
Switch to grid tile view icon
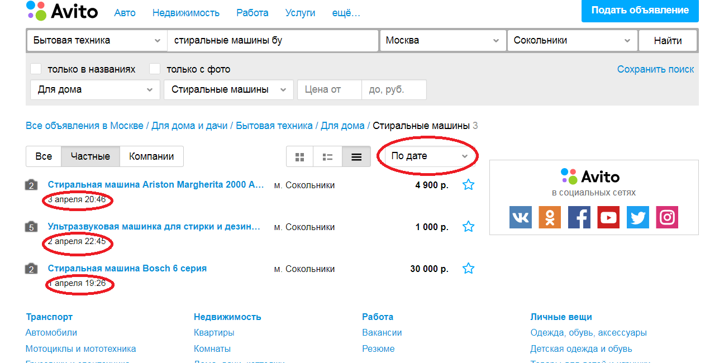[x=300, y=157]
